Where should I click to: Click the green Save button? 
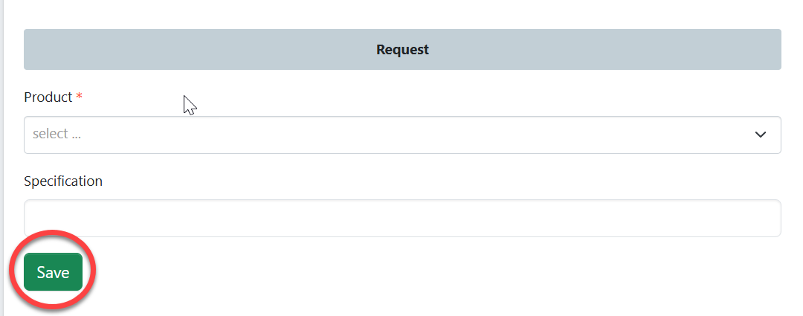(x=53, y=272)
